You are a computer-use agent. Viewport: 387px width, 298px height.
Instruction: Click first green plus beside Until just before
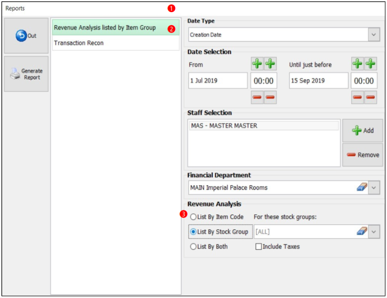coord(357,64)
